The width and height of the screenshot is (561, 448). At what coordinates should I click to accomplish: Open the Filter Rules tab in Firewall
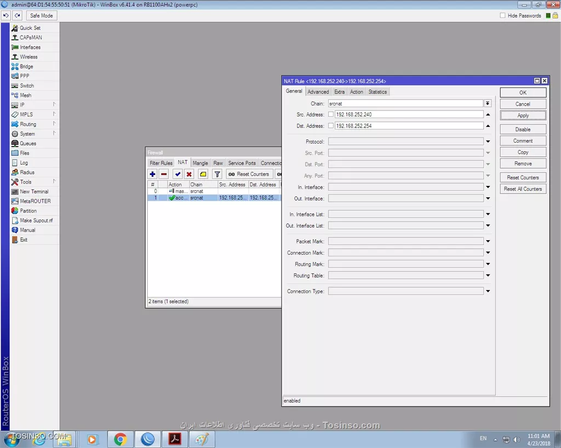click(x=161, y=163)
